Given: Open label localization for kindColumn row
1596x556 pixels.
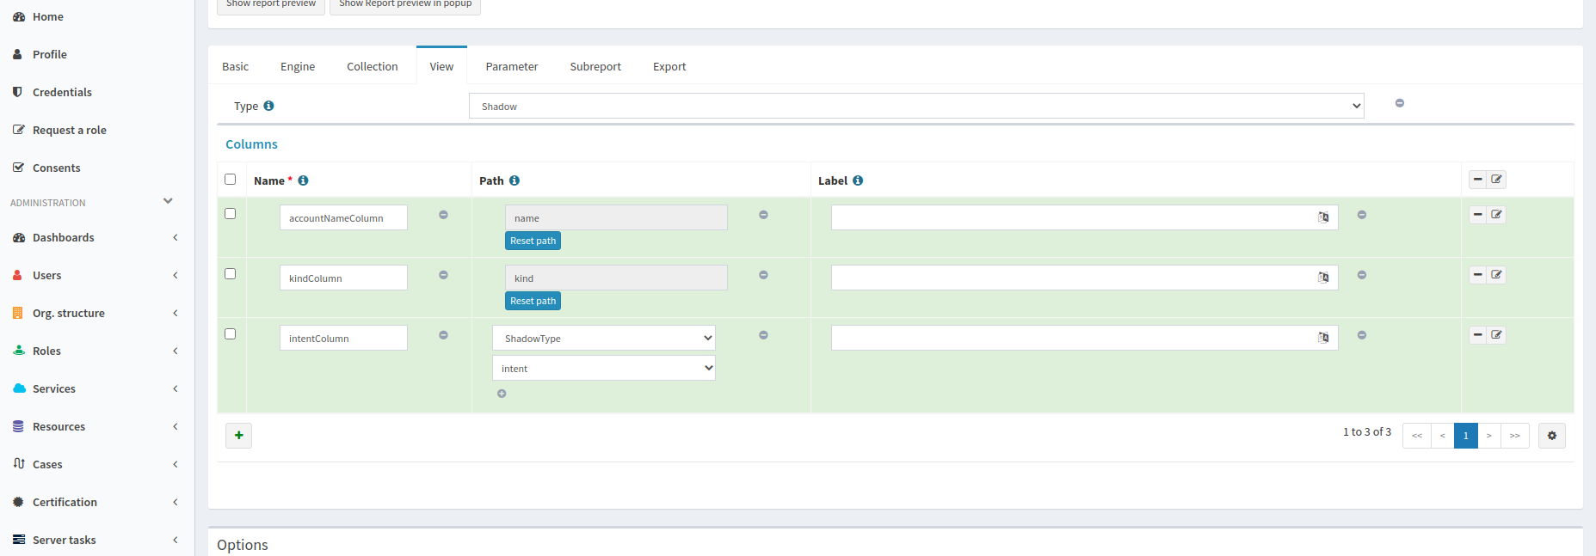Looking at the screenshot, I should coord(1323,278).
